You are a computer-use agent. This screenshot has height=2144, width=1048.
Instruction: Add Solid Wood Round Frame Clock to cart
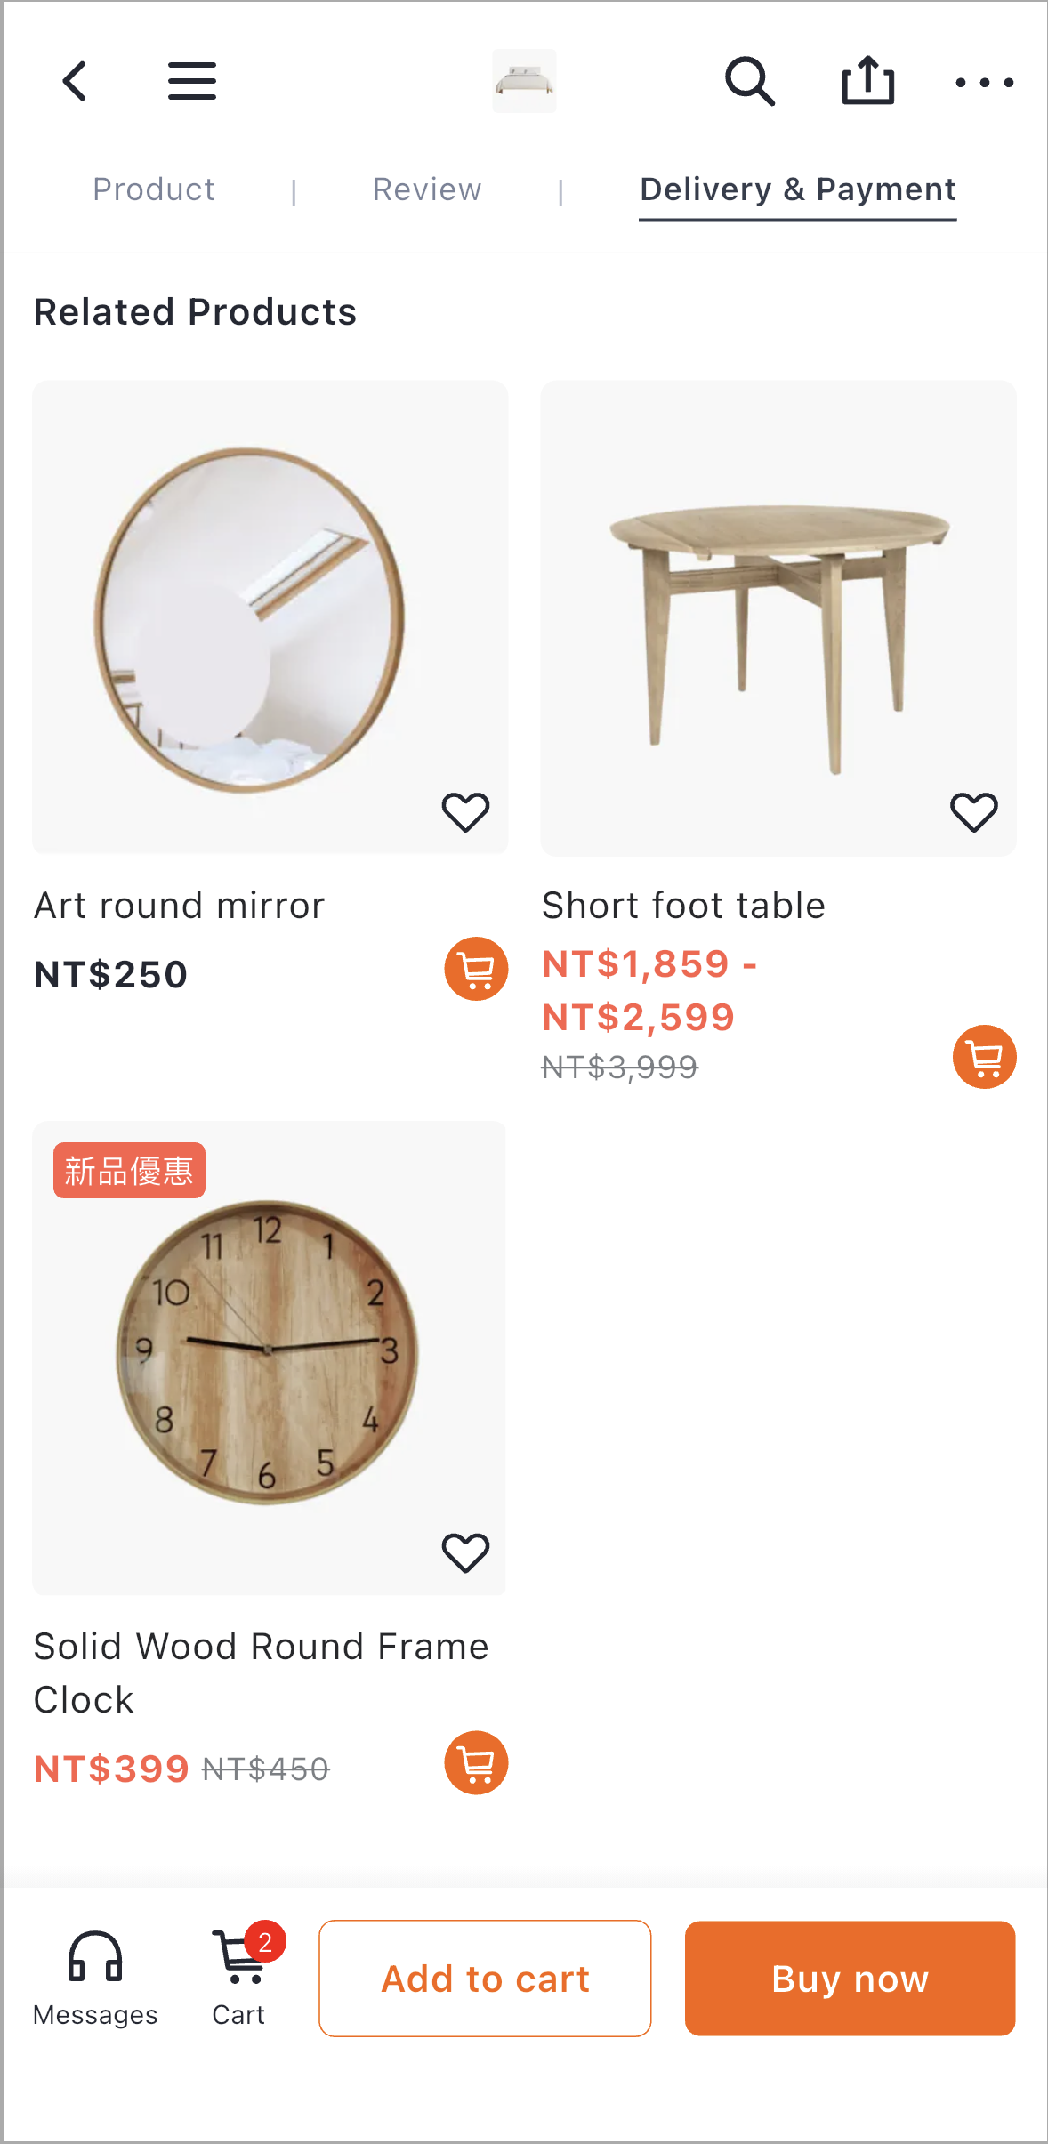tap(476, 1762)
